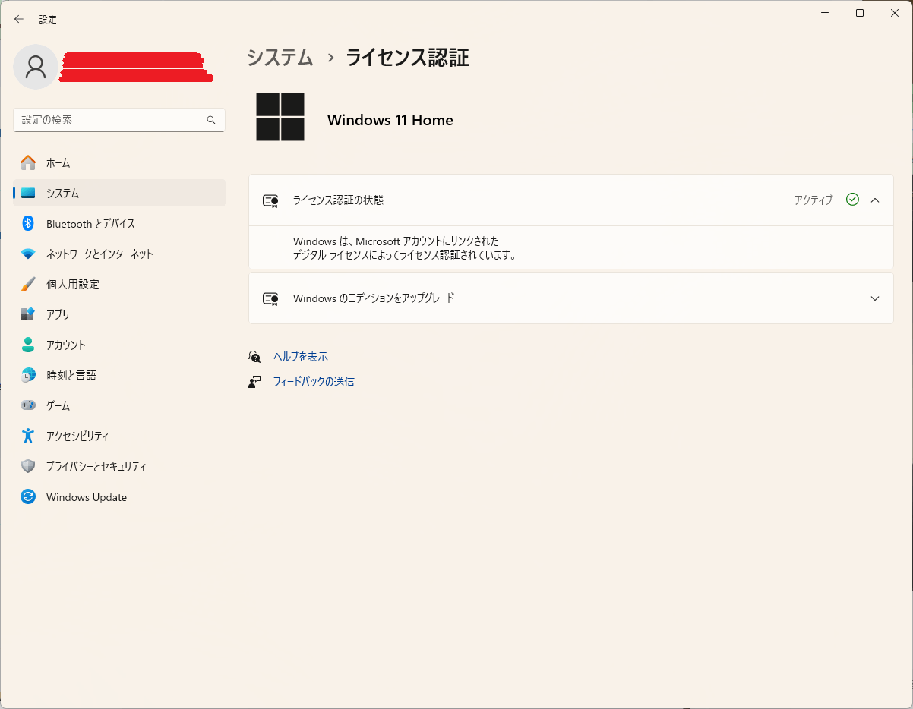Click the アプリ apps icon

pos(28,314)
